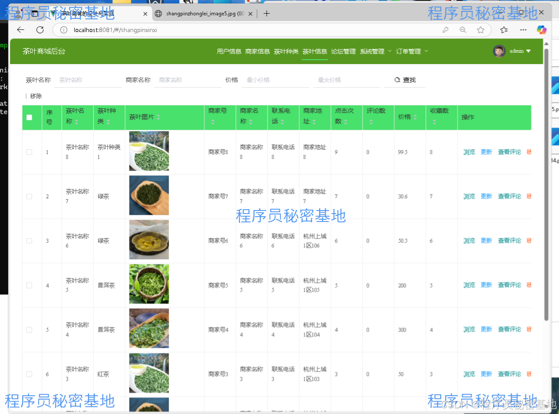This screenshot has height=414, width=559.
Task: Open the Copilot icon in browser toolbar
Action: (x=541, y=30)
